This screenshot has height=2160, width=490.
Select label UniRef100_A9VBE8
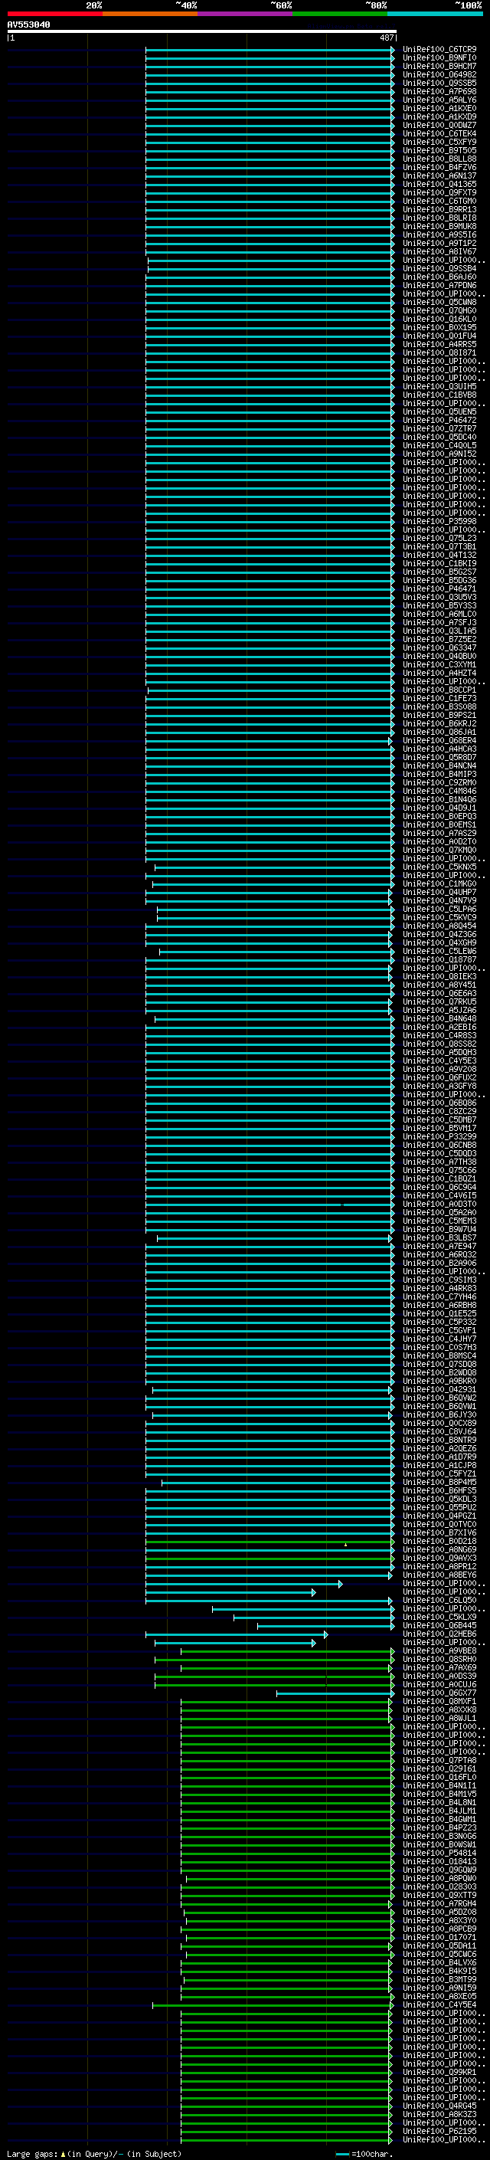439,1651
